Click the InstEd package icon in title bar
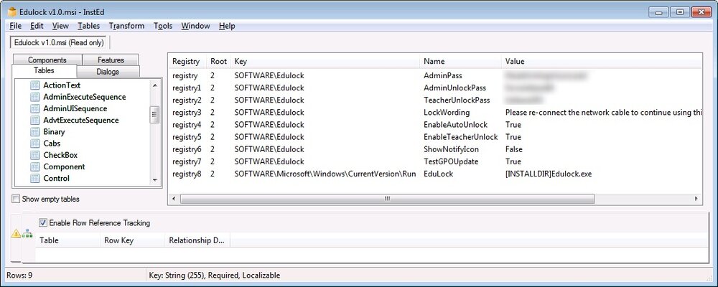Image resolution: width=718 pixels, height=287 pixels. 12,12
